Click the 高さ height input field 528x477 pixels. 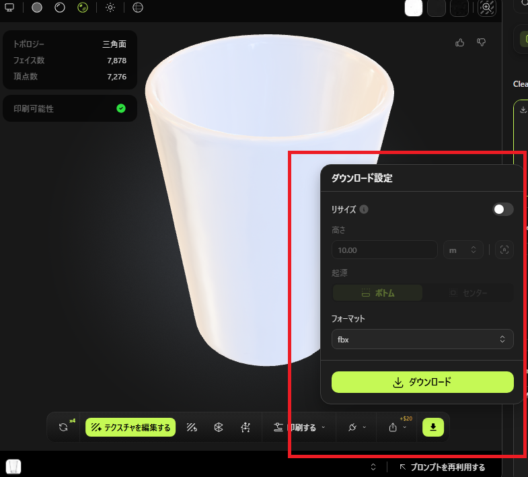[385, 250]
